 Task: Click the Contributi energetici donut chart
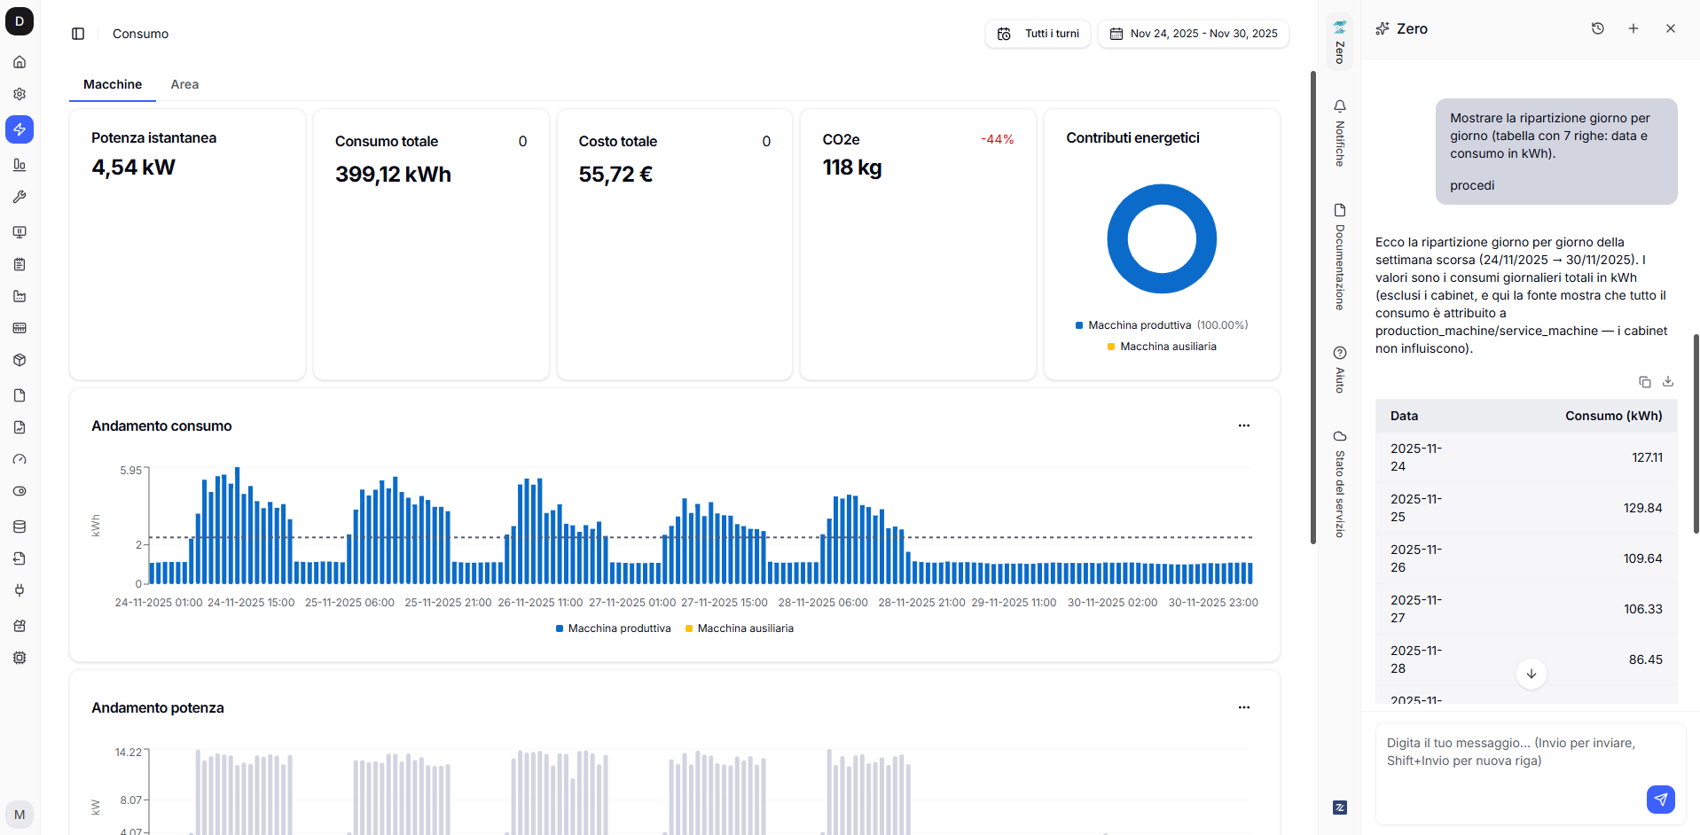1162,239
